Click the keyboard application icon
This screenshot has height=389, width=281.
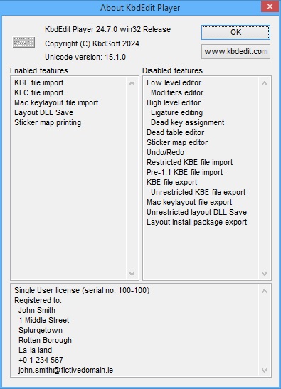coord(23,42)
